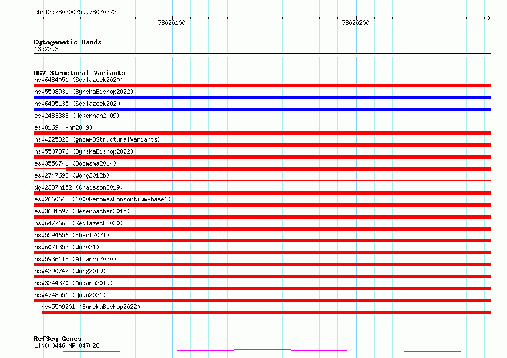Select the red bar under nsv4225323

click(x=262, y=145)
